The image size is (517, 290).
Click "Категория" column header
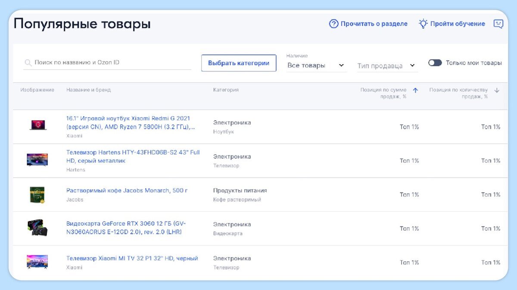(x=226, y=90)
